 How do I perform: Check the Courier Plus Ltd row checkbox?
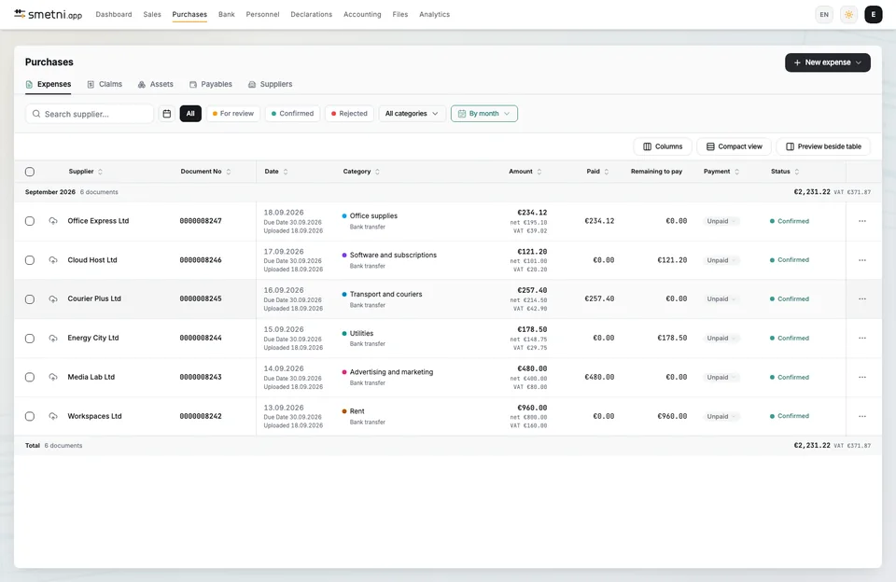pyautogui.click(x=30, y=299)
